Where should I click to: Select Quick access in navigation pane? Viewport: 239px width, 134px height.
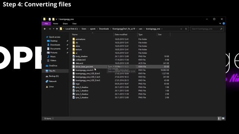tap(55, 37)
